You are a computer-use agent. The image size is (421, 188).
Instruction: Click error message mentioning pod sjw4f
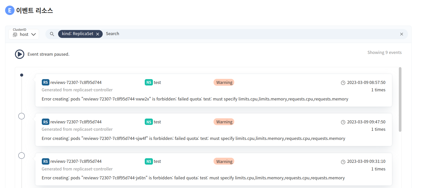coord(193,138)
